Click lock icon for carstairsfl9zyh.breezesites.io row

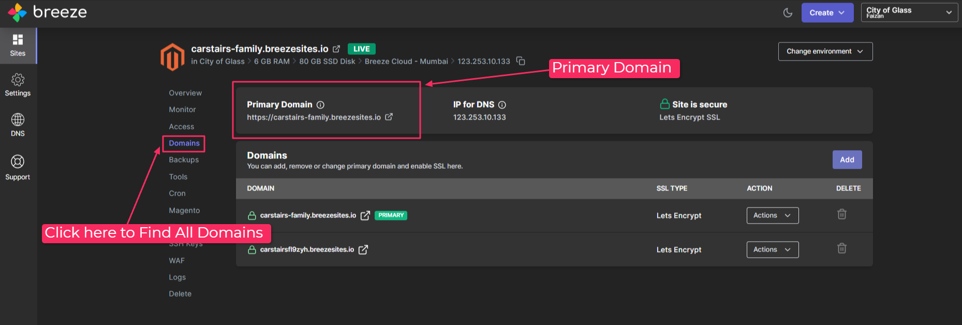(252, 249)
